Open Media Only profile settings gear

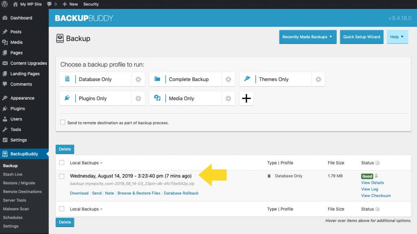[228, 98]
